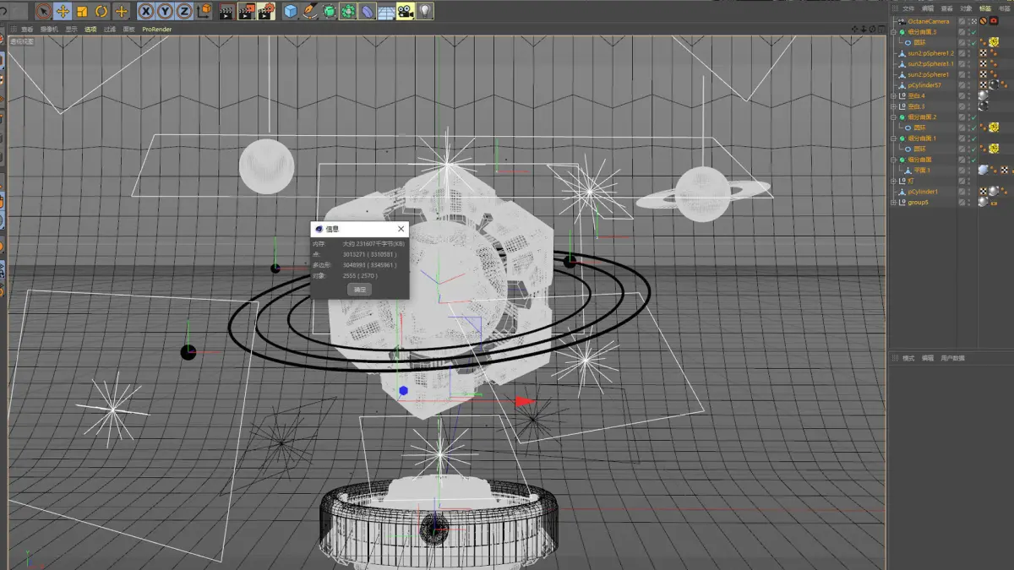Viewport: 1014px width, 570px height.
Task: Open Object Manager 文件 menu
Action: (x=908, y=8)
